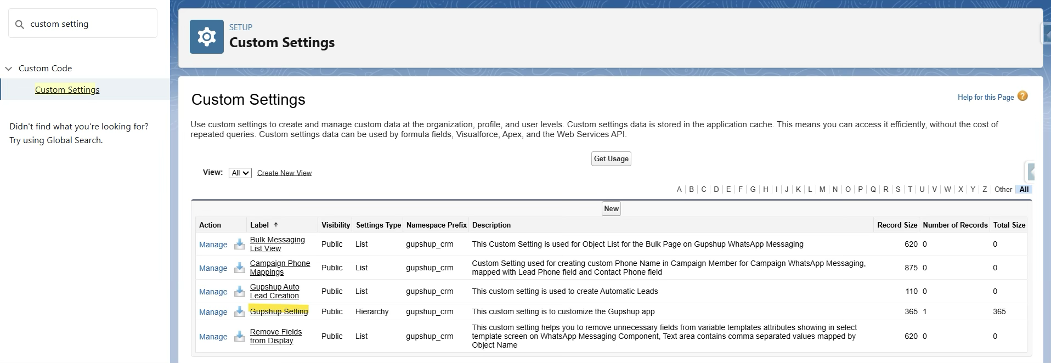This screenshot has height=363, width=1051.
Task: Select Custom Settings in the sidebar
Action: (67, 89)
